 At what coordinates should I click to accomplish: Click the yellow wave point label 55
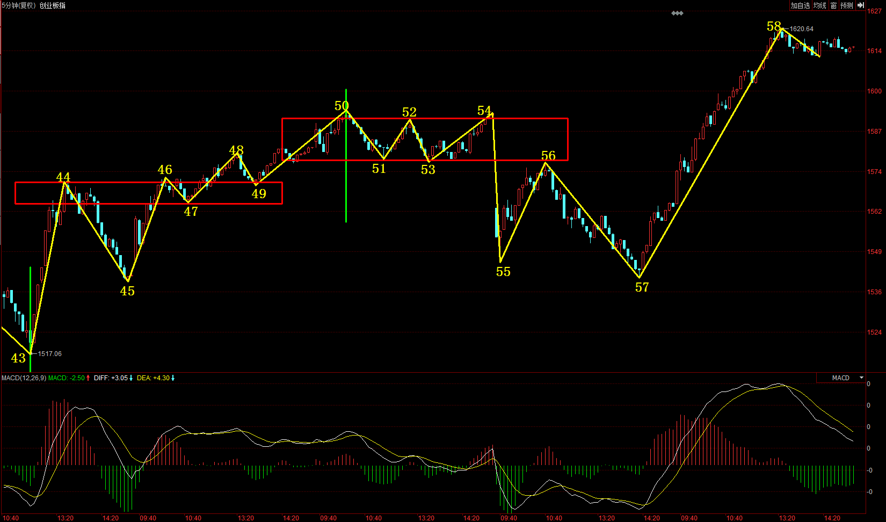pyautogui.click(x=503, y=272)
